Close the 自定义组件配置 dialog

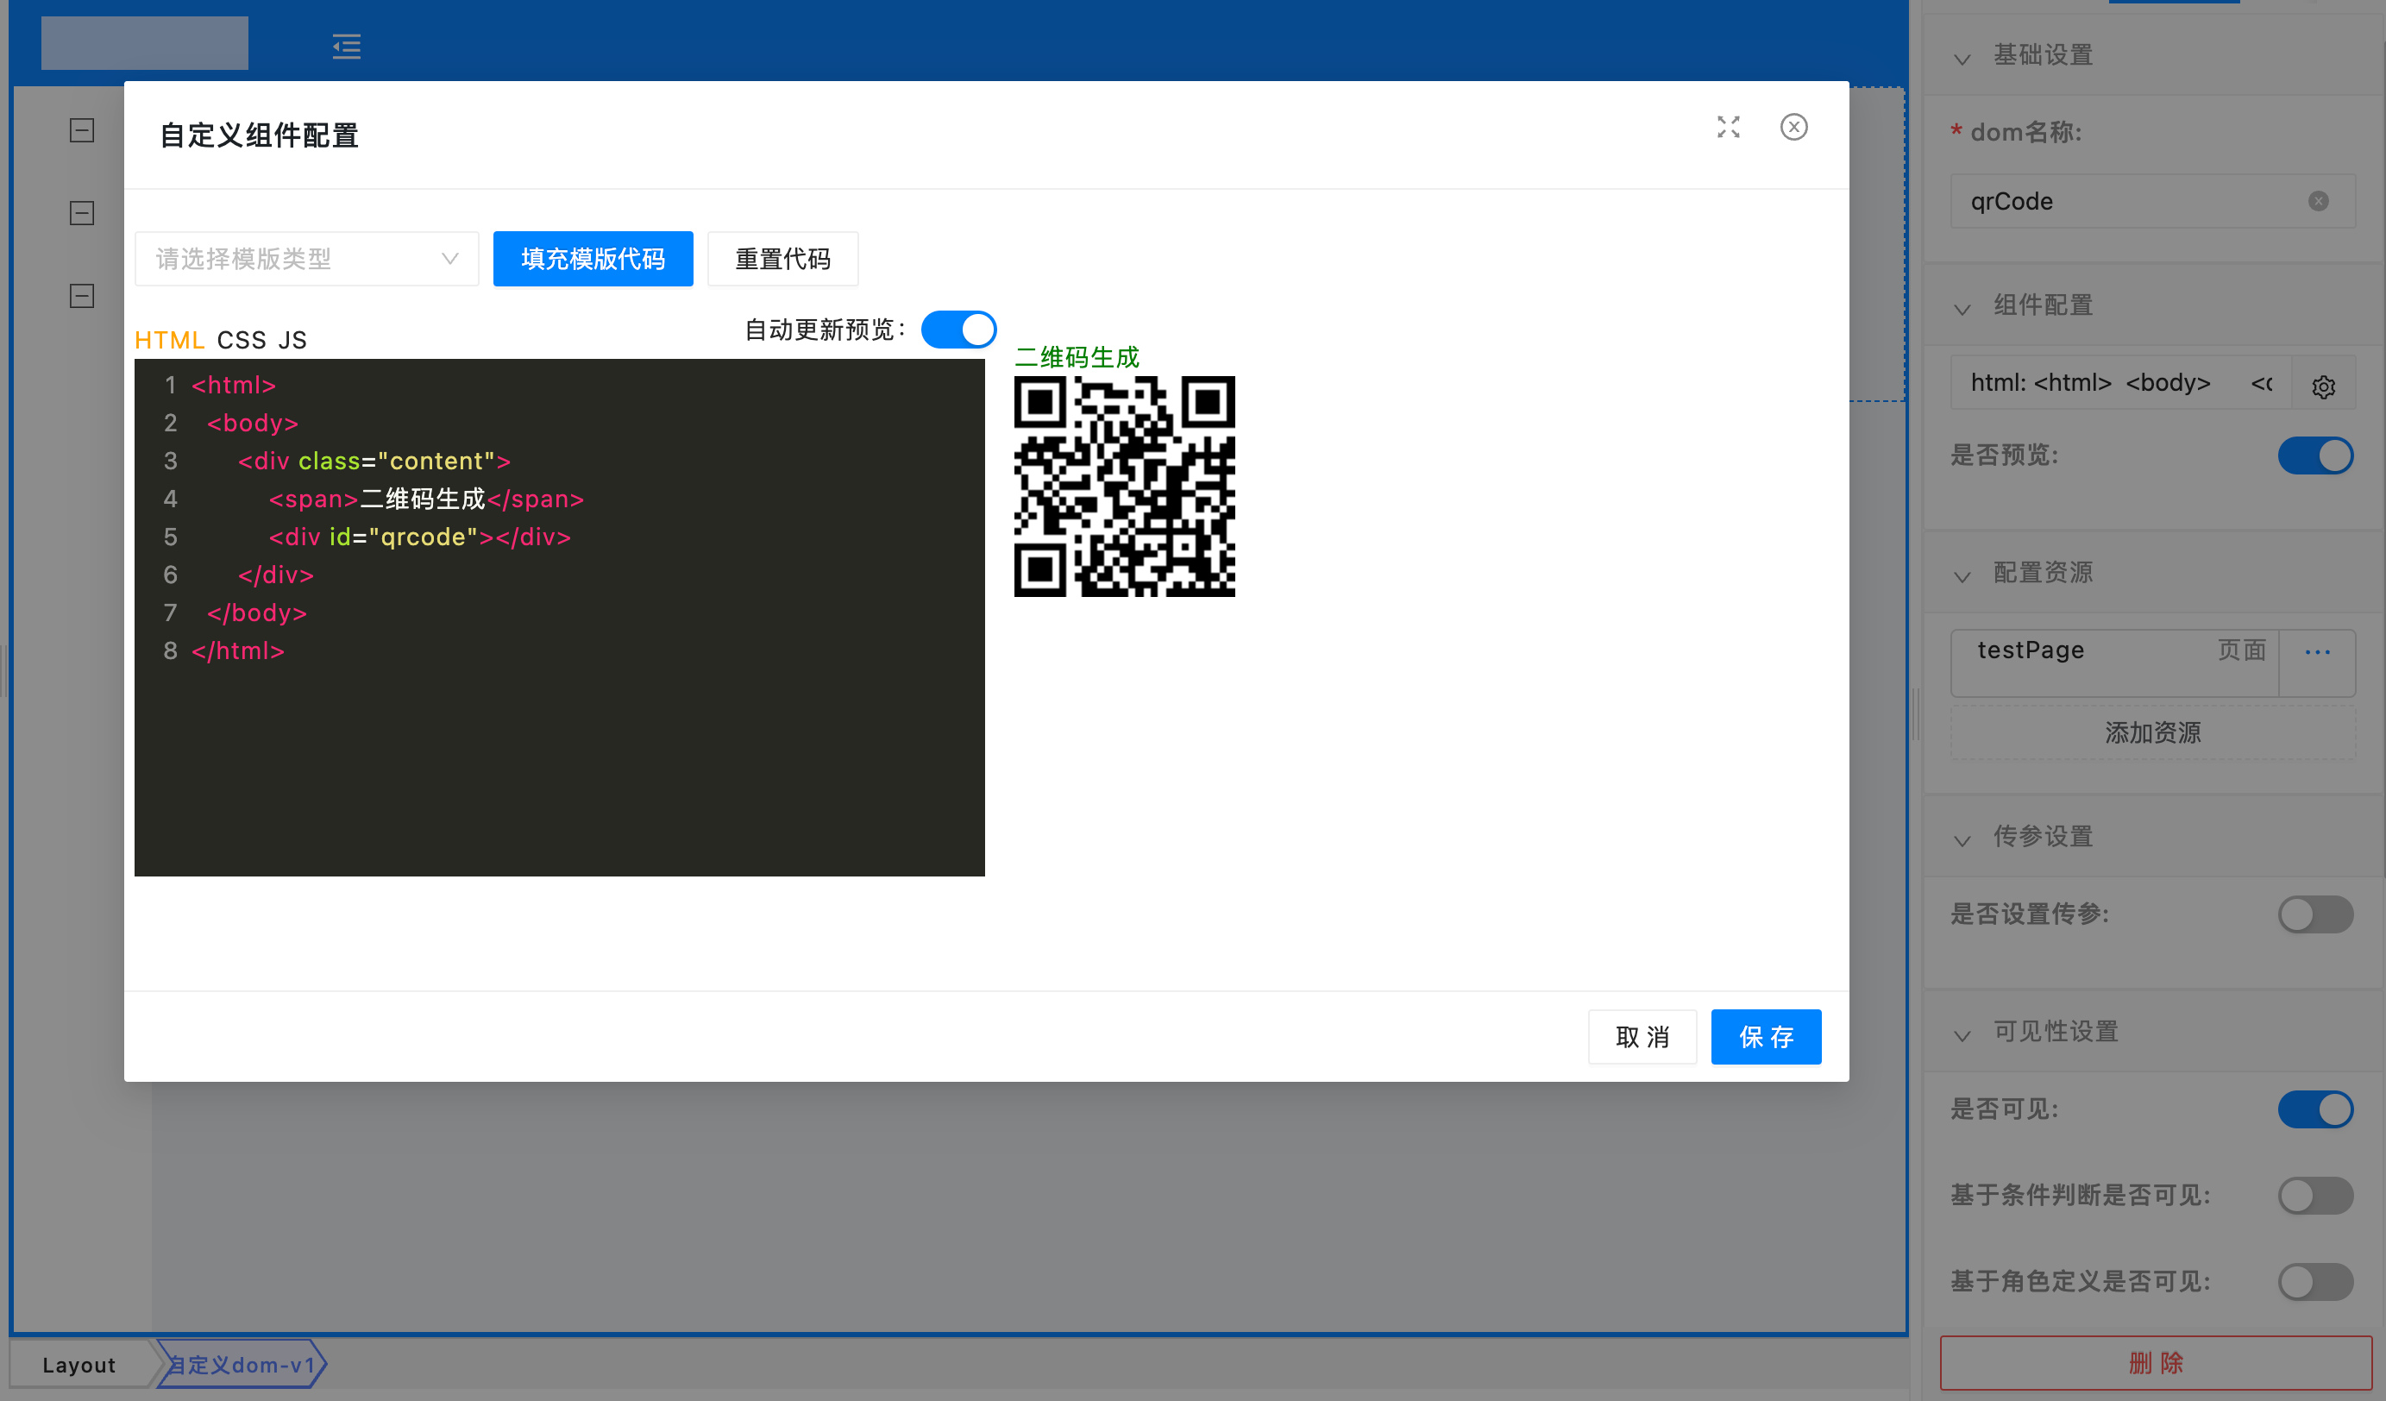point(1793,127)
